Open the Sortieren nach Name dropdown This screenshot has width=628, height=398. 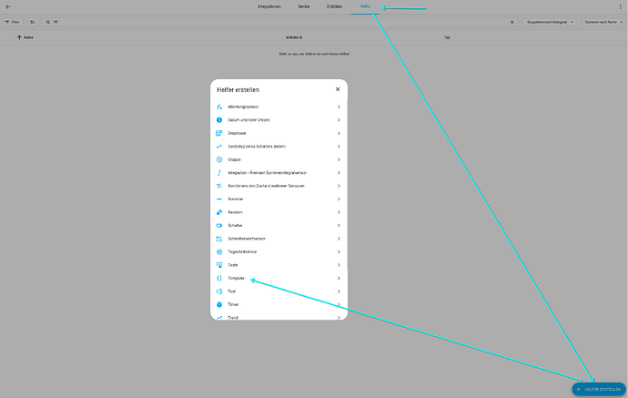[602, 21]
